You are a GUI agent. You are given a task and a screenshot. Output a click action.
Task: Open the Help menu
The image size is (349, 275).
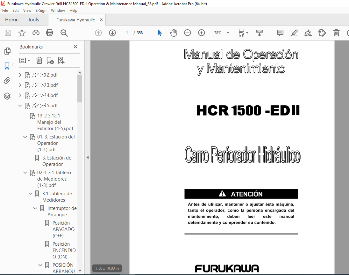[73, 11]
